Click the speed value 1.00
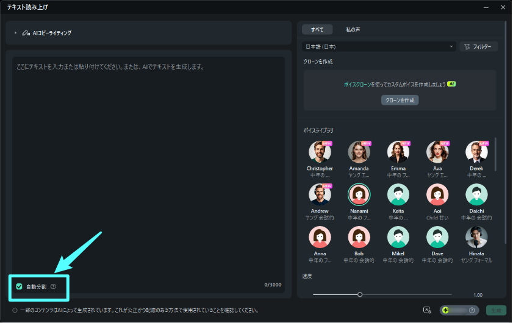 pos(478,295)
